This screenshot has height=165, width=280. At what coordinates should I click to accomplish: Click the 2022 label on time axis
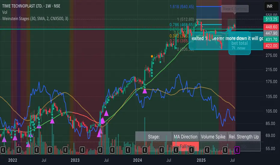point(13,160)
